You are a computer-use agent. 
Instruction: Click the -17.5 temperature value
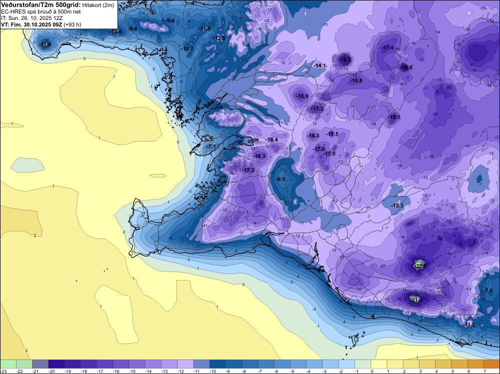point(332,134)
